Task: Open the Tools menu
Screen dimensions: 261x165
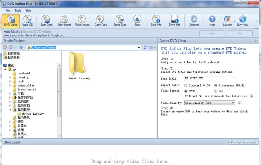Action: point(18,11)
